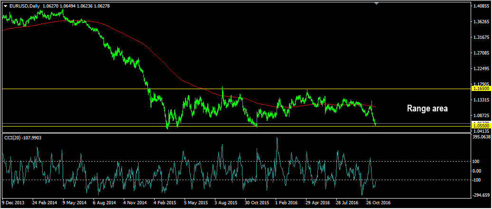Screen dimensions: 492x209
Task: Click 1.27085 on the price scale
Action: [482, 53]
